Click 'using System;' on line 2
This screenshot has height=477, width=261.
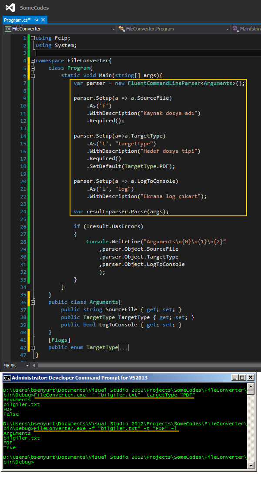point(56,46)
